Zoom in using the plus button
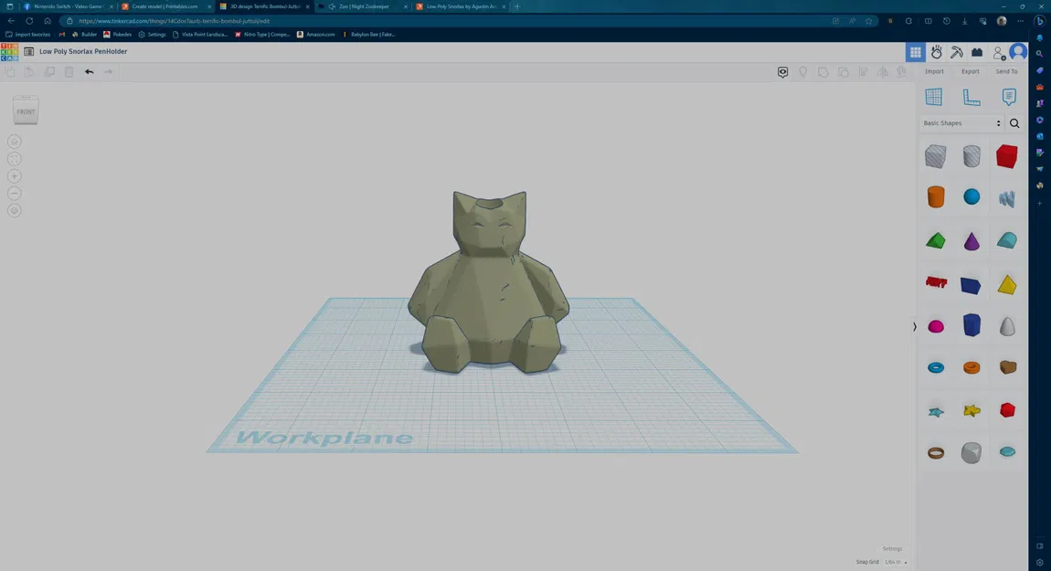The height and width of the screenshot is (571, 1051). (x=14, y=175)
